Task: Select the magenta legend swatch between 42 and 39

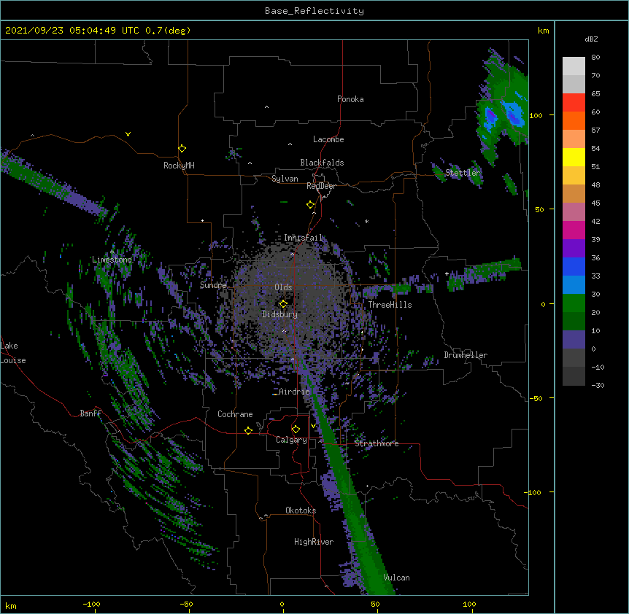Action: [574, 230]
